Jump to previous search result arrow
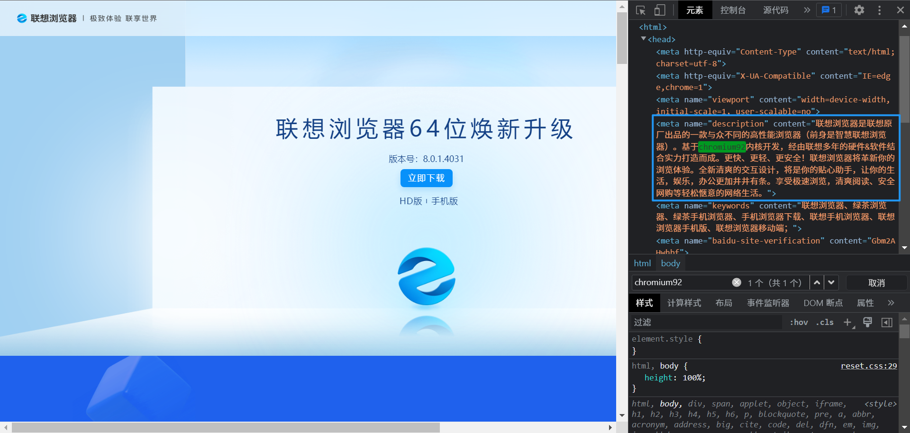The height and width of the screenshot is (433, 910). click(x=817, y=282)
